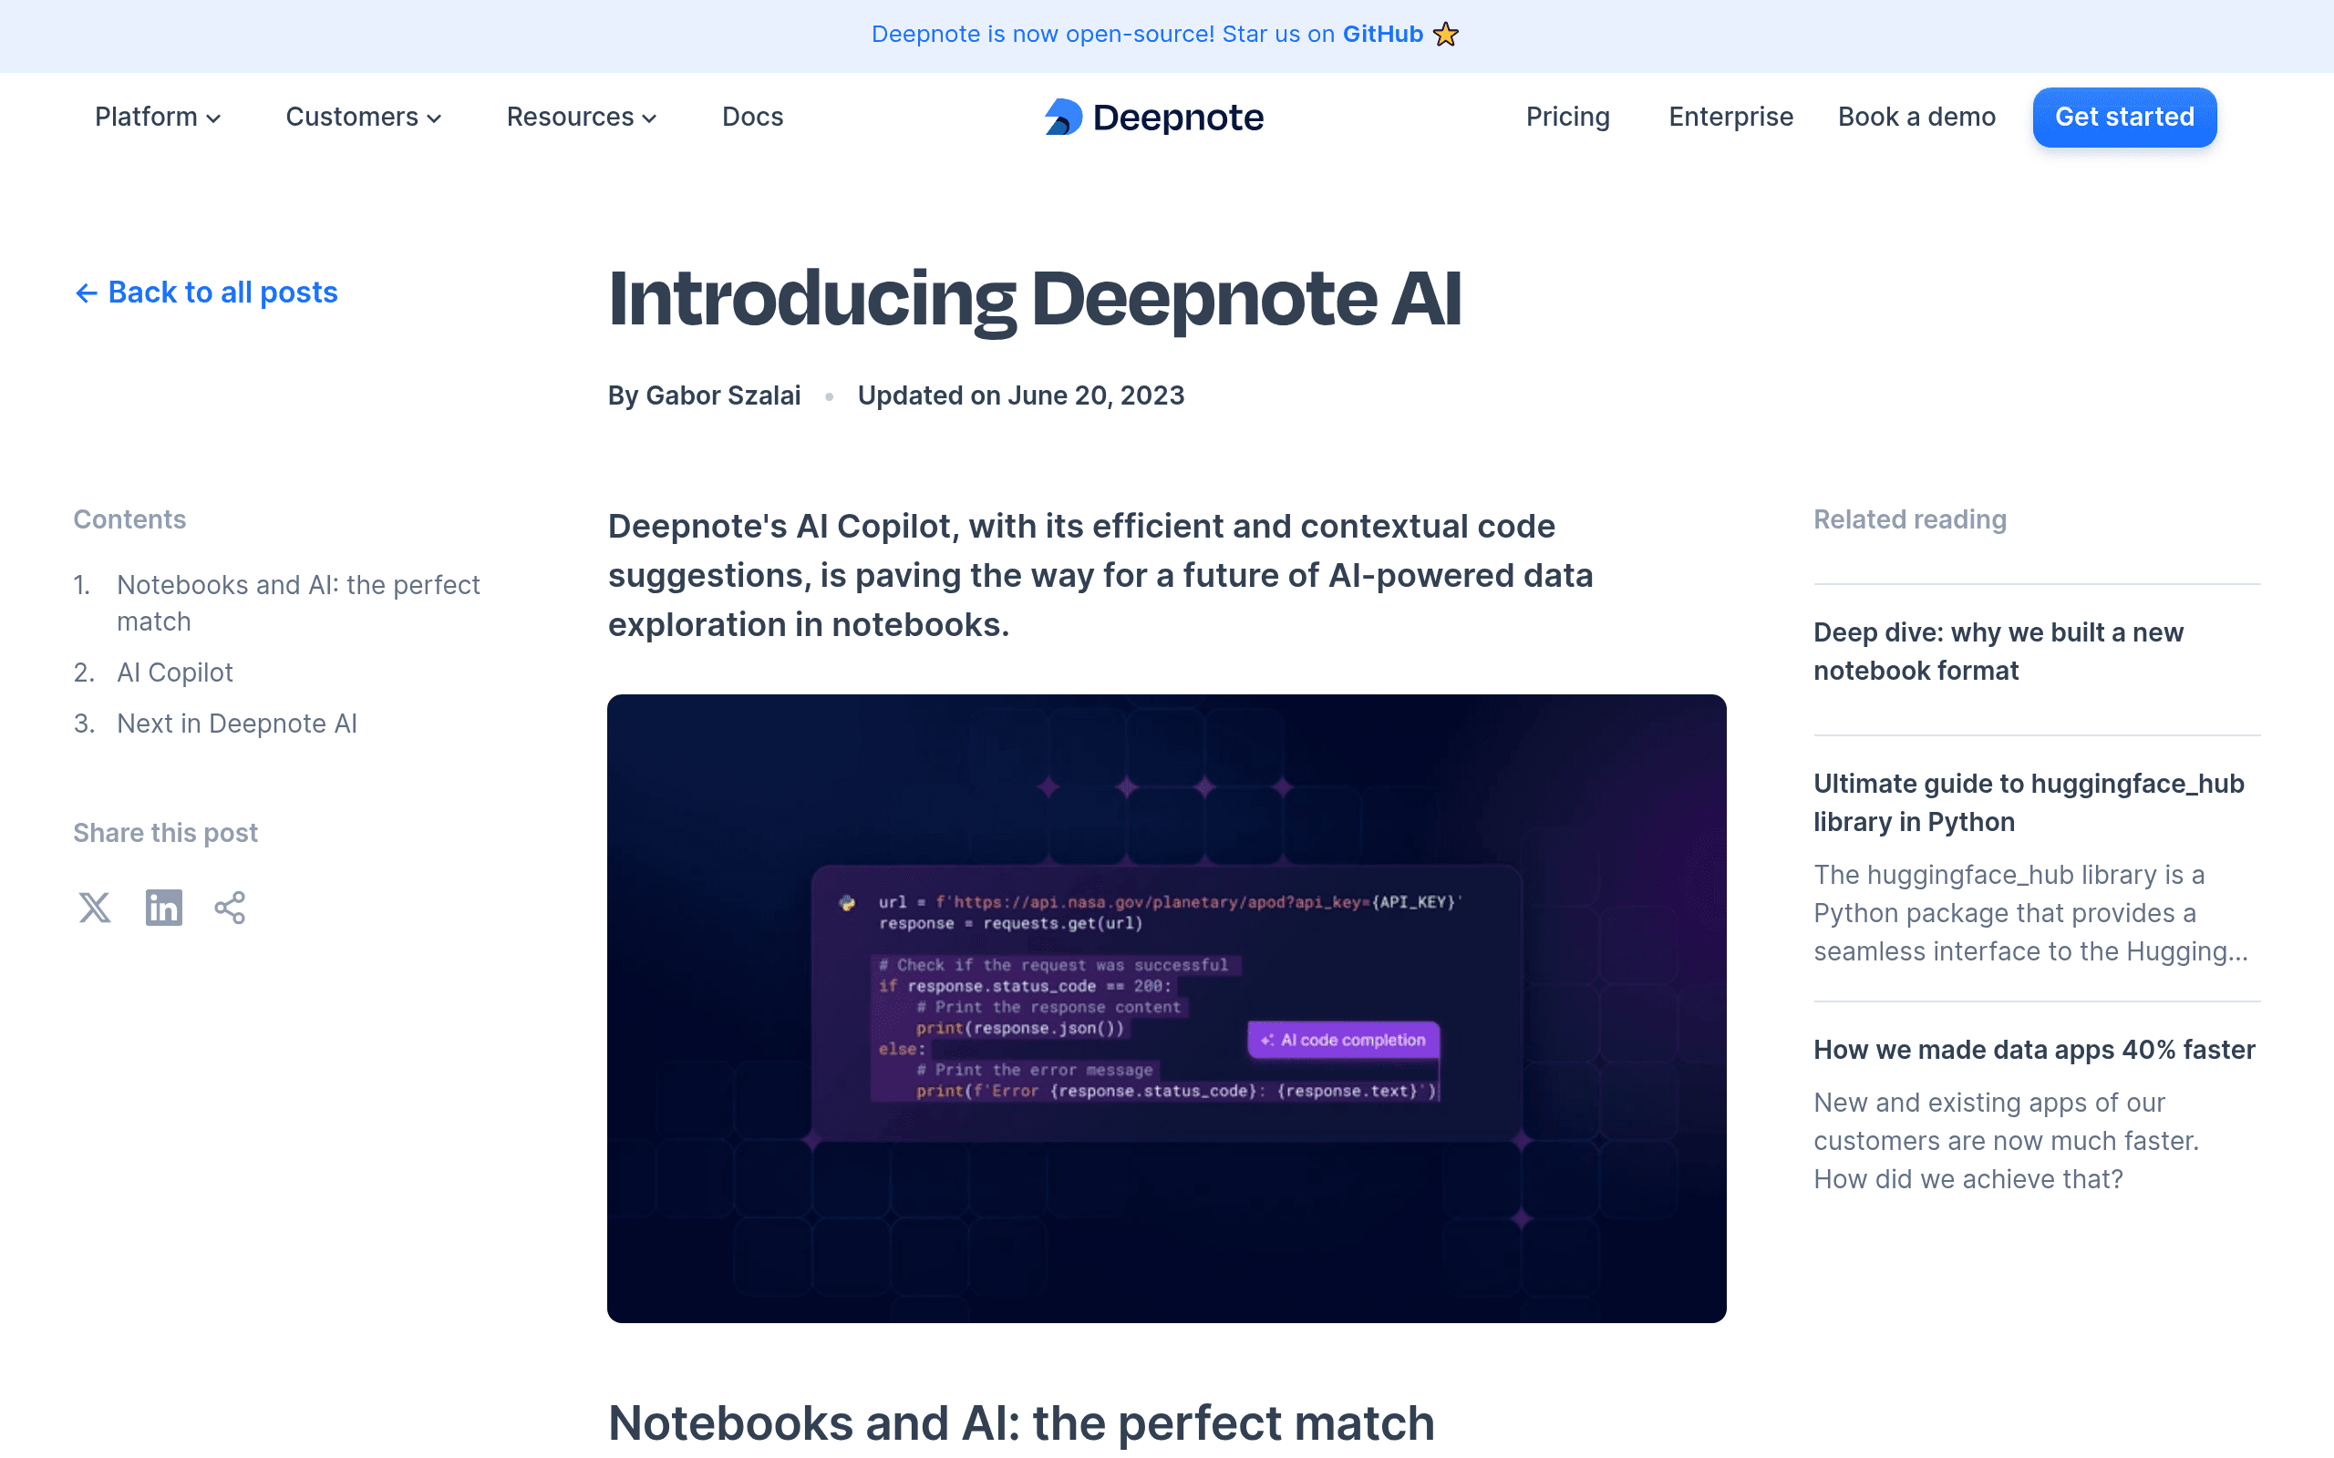The width and height of the screenshot is (2334, 1458).
Task: Click the Deepnote logo in header
Action: [1154, 117]
